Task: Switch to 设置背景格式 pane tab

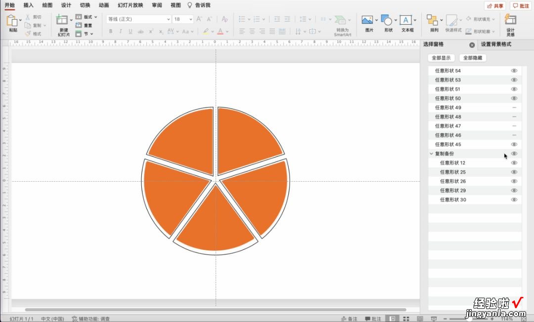Action: (x=496, y=44)
